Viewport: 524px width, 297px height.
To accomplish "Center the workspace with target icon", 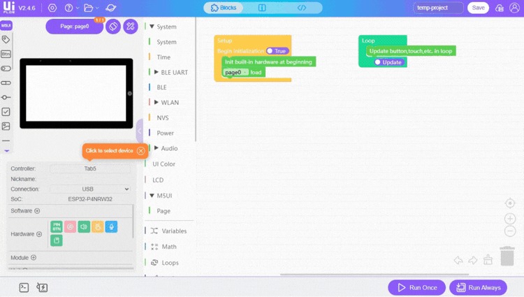I will coord(510,203).
